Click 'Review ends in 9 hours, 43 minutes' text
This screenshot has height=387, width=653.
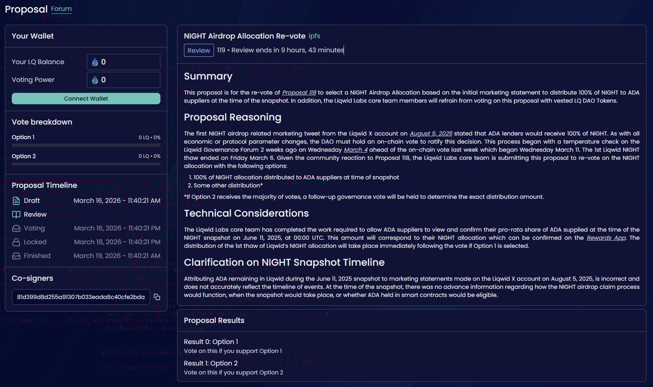pos(288,50)
